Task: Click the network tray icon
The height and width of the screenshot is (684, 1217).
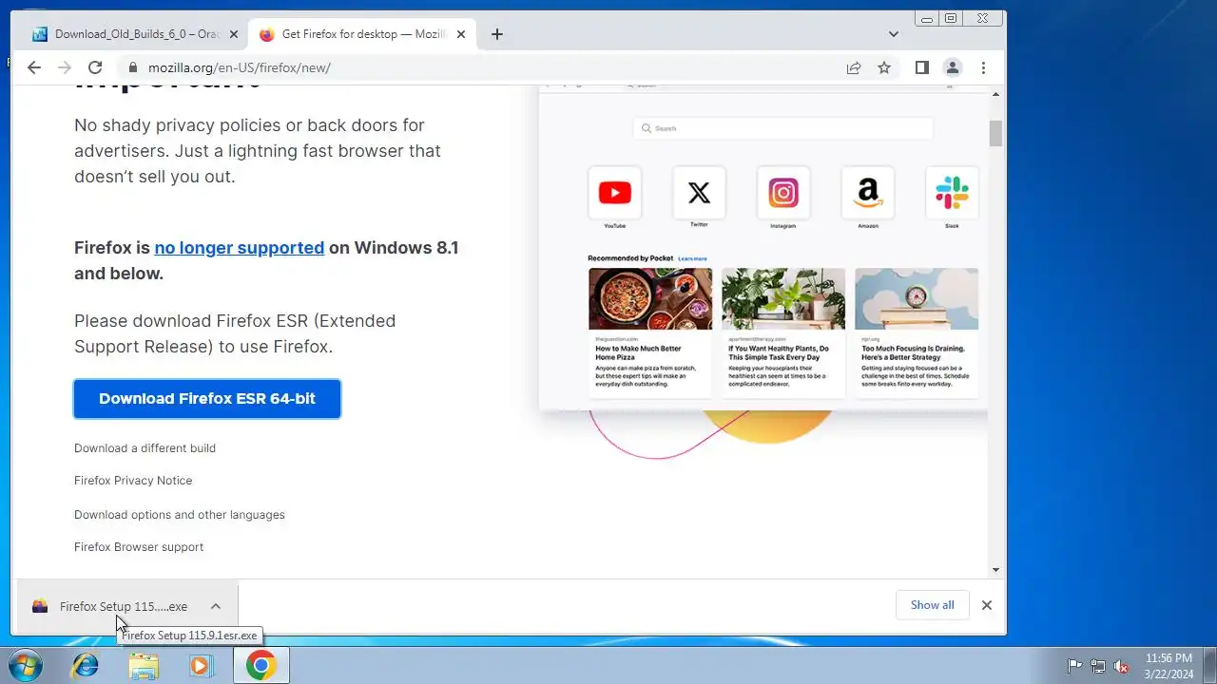Action: click(x=1098, y=666)
